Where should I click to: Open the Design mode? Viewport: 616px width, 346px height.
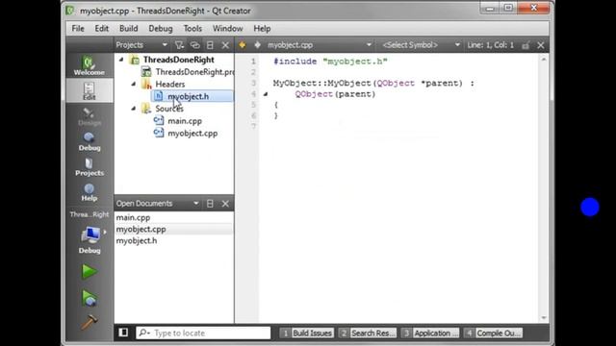click(90, 116)
